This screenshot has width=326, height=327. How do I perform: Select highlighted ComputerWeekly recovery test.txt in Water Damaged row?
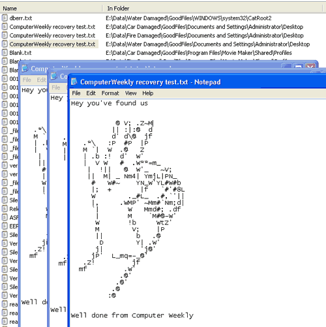(52, 44)
